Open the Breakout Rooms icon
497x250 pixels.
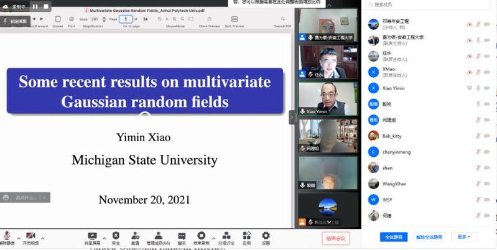(226, 238)
